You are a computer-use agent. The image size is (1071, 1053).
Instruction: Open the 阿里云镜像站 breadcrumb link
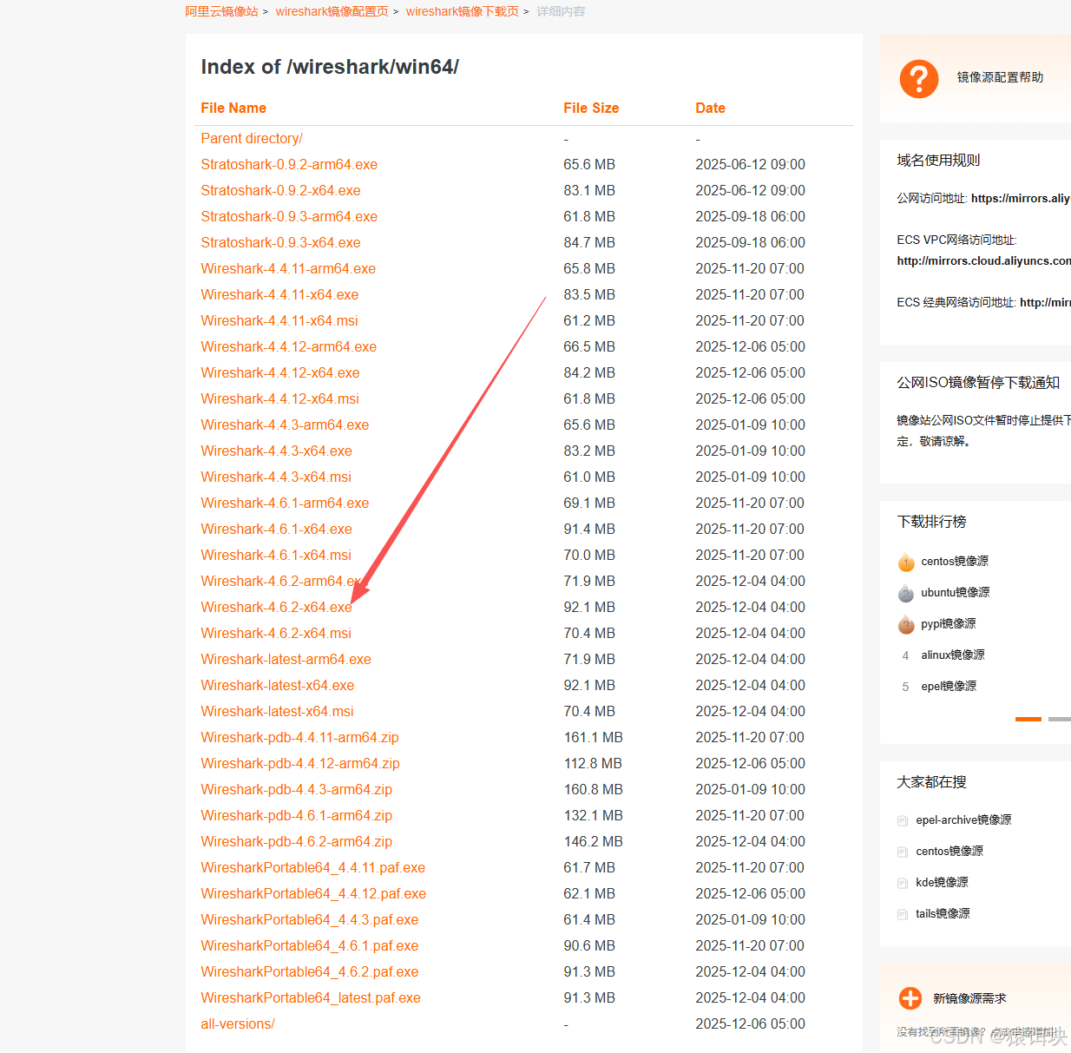pos(221,11)
